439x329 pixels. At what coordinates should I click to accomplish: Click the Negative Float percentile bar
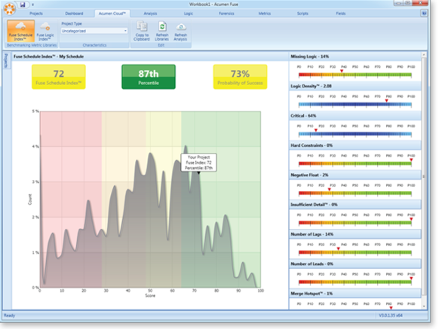click(355, 193)
